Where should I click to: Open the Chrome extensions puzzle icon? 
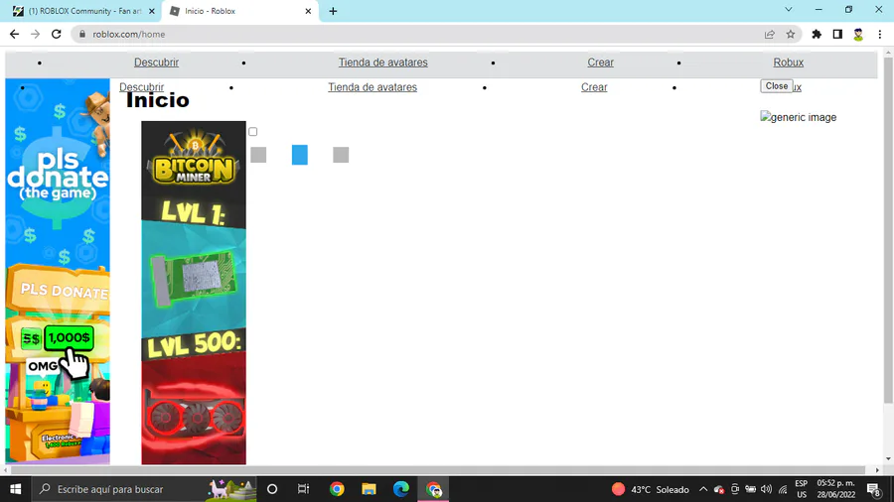click(817, 34)
